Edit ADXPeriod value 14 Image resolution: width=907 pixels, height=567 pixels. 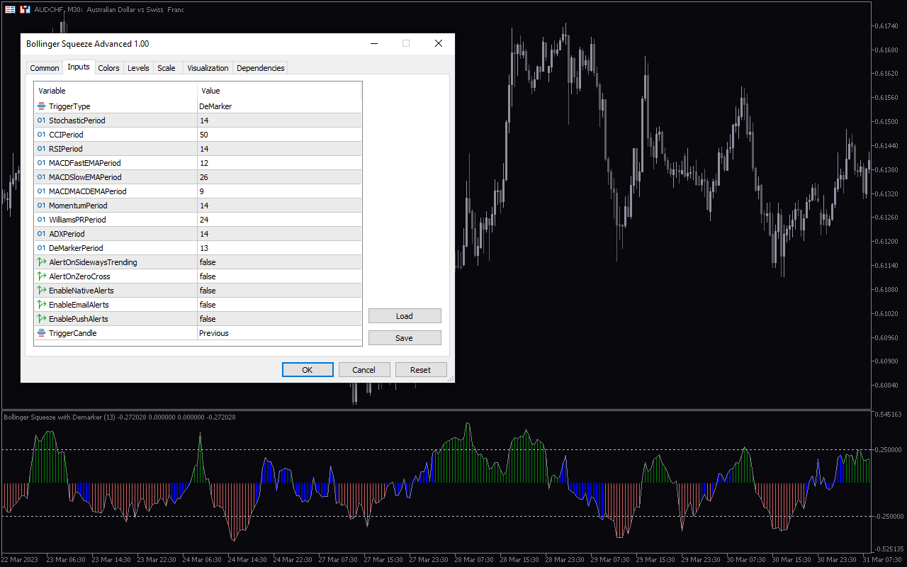(x=279, y=234)
